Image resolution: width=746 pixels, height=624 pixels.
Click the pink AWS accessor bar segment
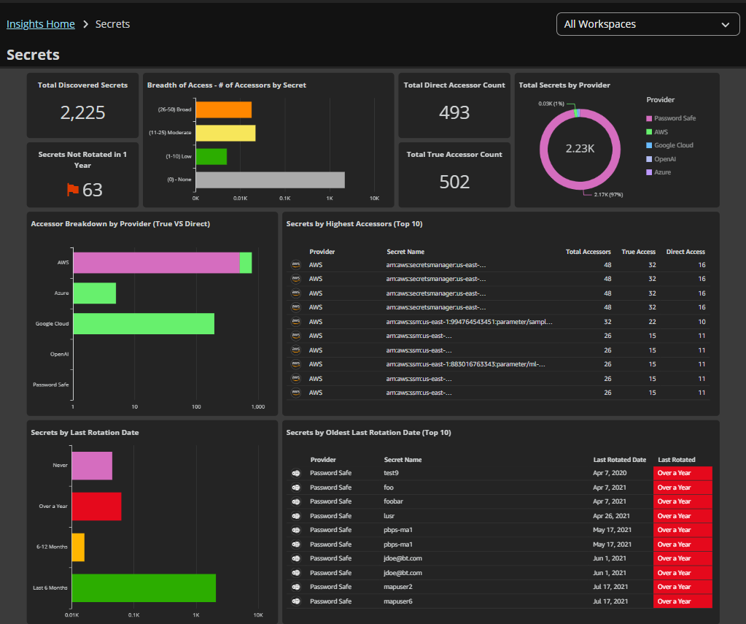(x=157, y=263)
